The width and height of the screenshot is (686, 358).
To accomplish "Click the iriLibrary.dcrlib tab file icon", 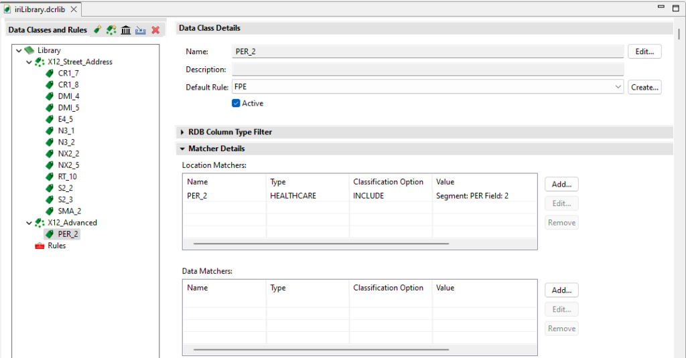I will 7,9.
